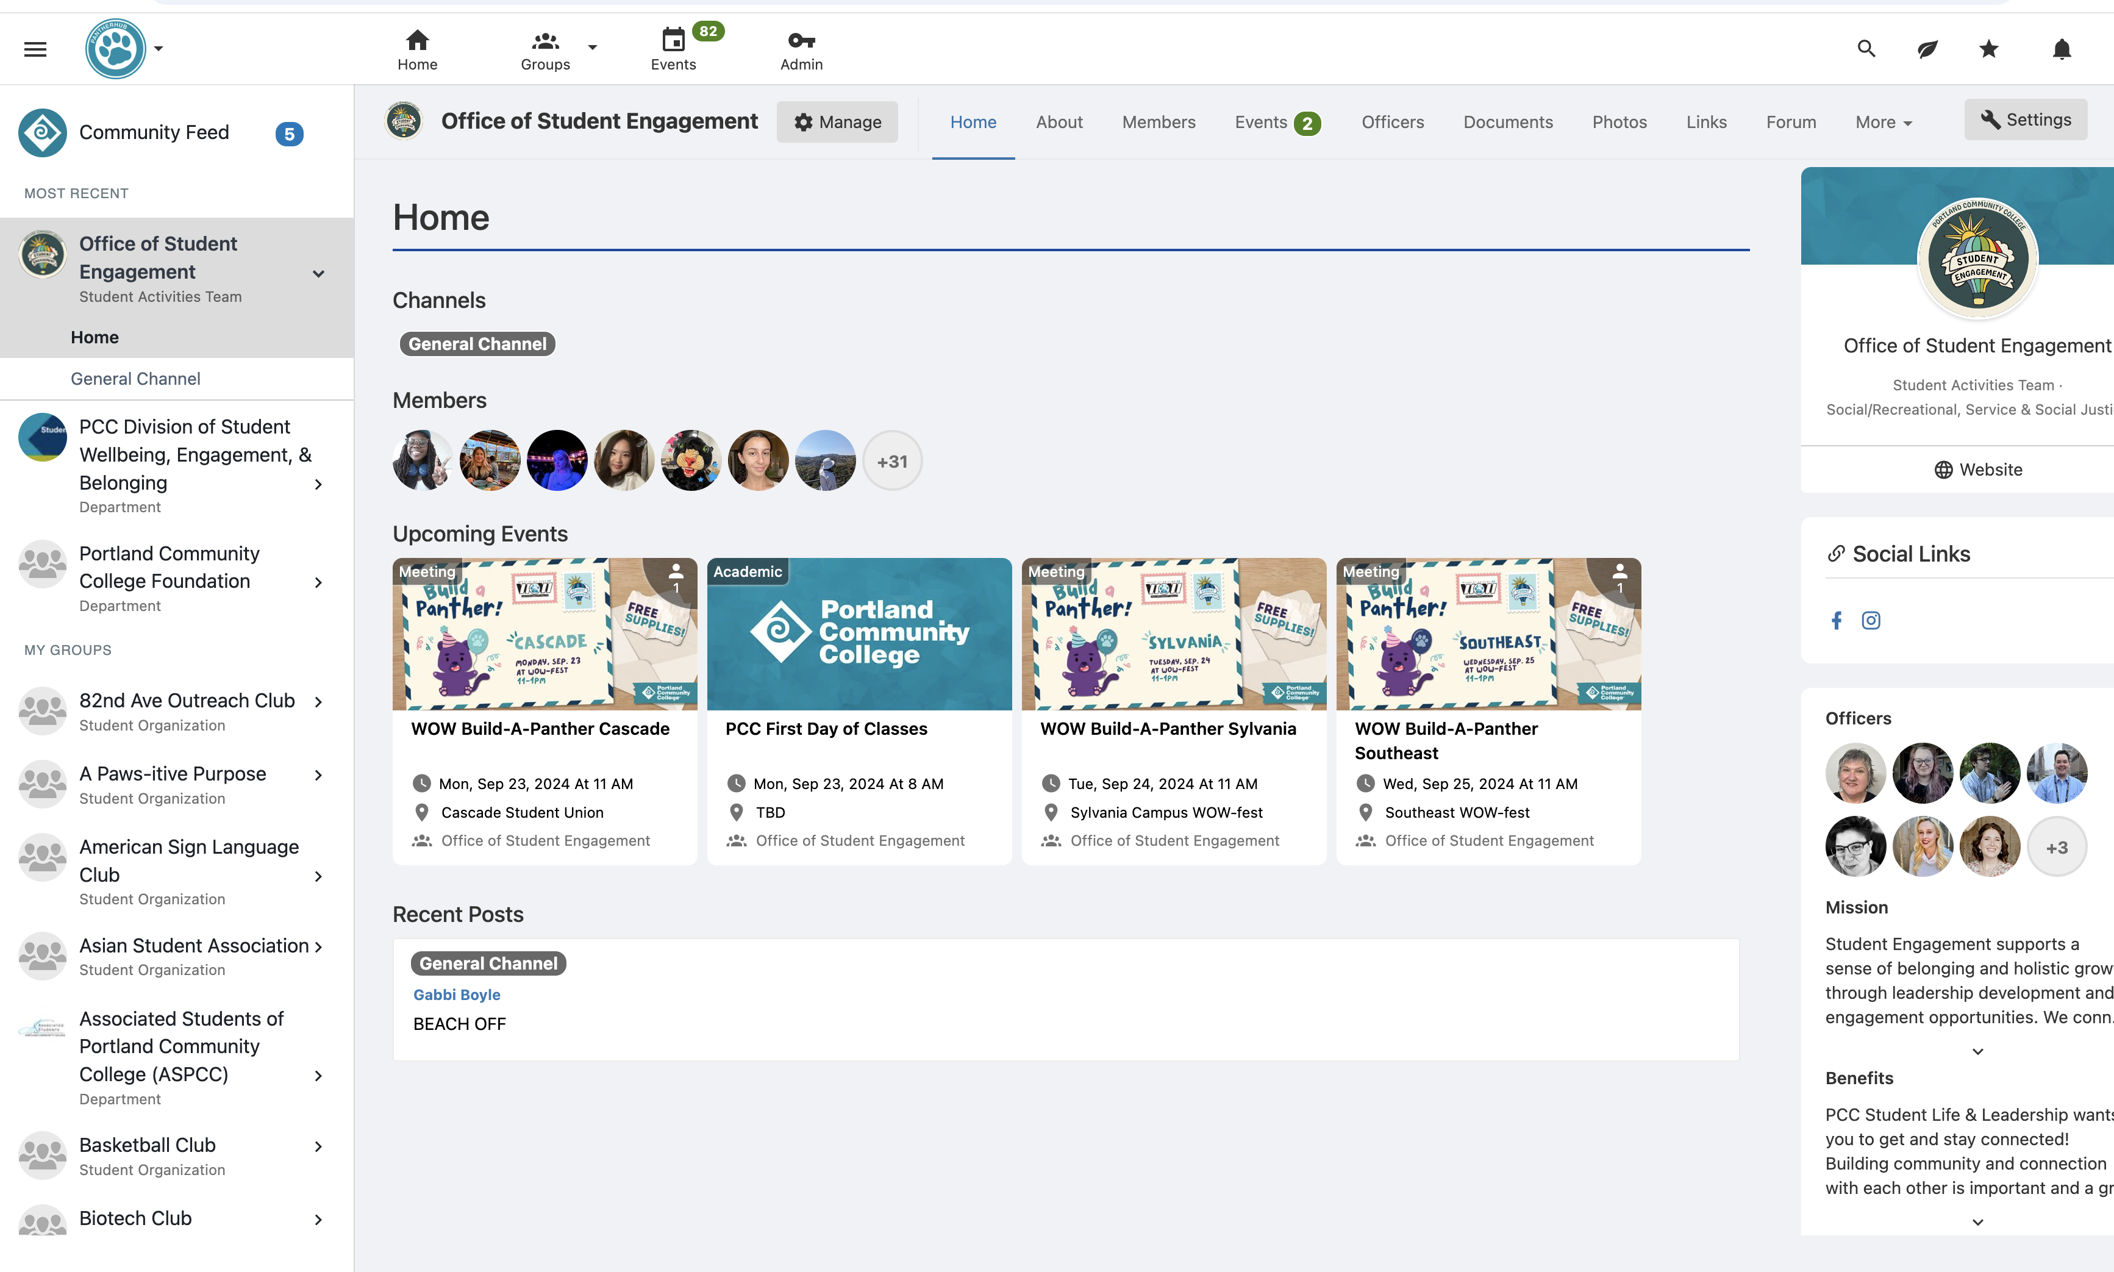This screenshot has height=1272, width=2114.
Task: Collapse the Office of Student Engagement sidebar section
Action: [x=318, y=273]
